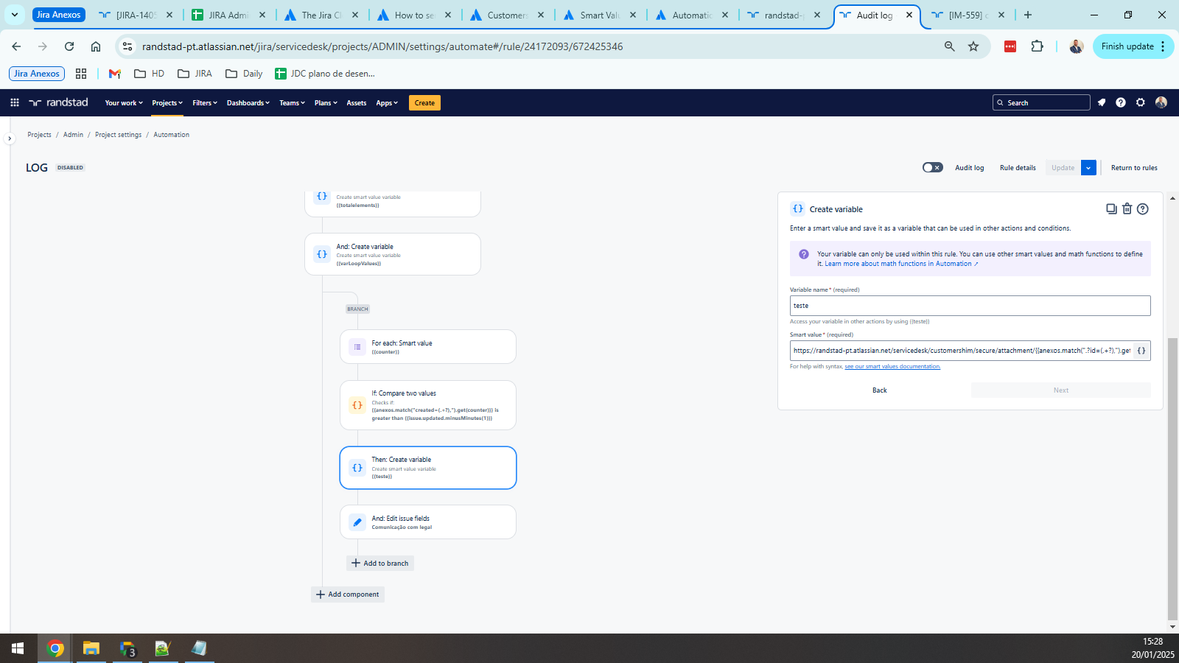
Task: Open the Audit log view
Action: point(970,168)
